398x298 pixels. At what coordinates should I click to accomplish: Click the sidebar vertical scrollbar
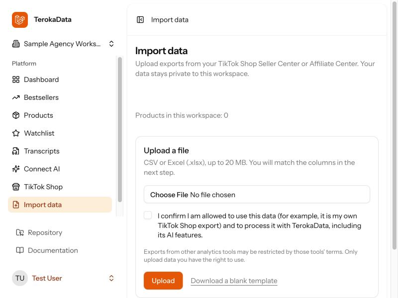tap(120, 130)
